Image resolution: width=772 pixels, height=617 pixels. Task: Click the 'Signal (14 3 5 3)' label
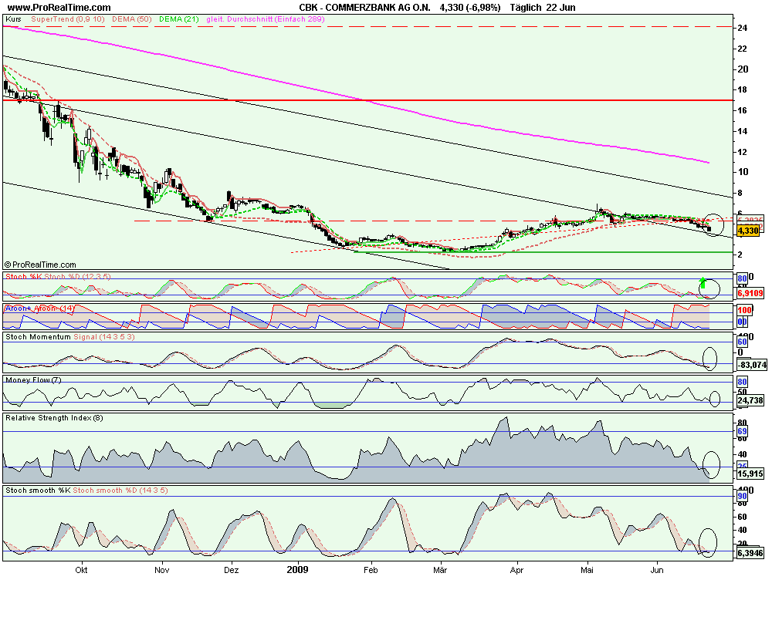(104, 337)
